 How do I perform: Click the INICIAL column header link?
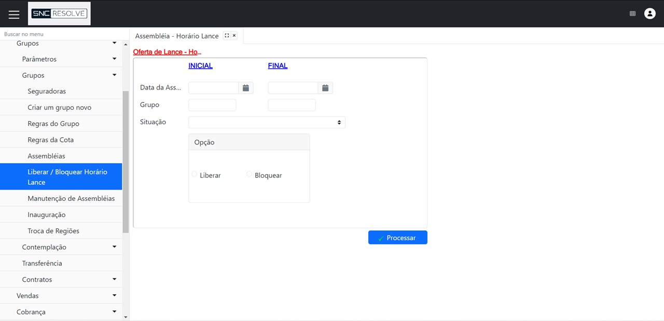coord(200,65)
